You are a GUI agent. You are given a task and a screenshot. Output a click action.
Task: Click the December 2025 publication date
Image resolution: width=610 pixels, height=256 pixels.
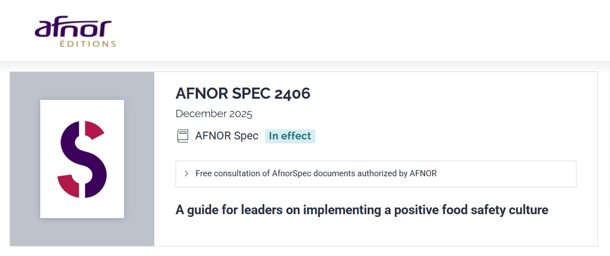[214, 114]
